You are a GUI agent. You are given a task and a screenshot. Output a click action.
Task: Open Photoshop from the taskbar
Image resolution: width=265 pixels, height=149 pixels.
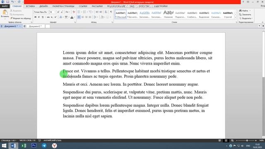click(34, 146)
